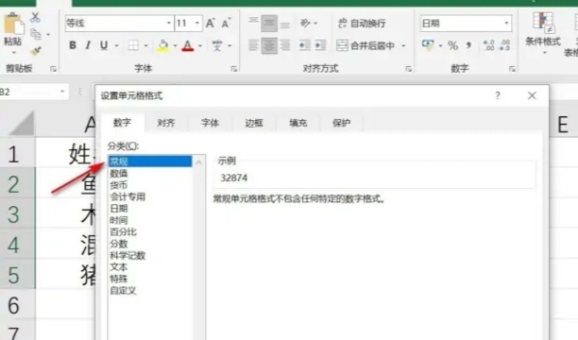Image resolution: width=578 pixels, height=340 pixels.
Task: Click the increase decimal icon
Action: point(489,45)
